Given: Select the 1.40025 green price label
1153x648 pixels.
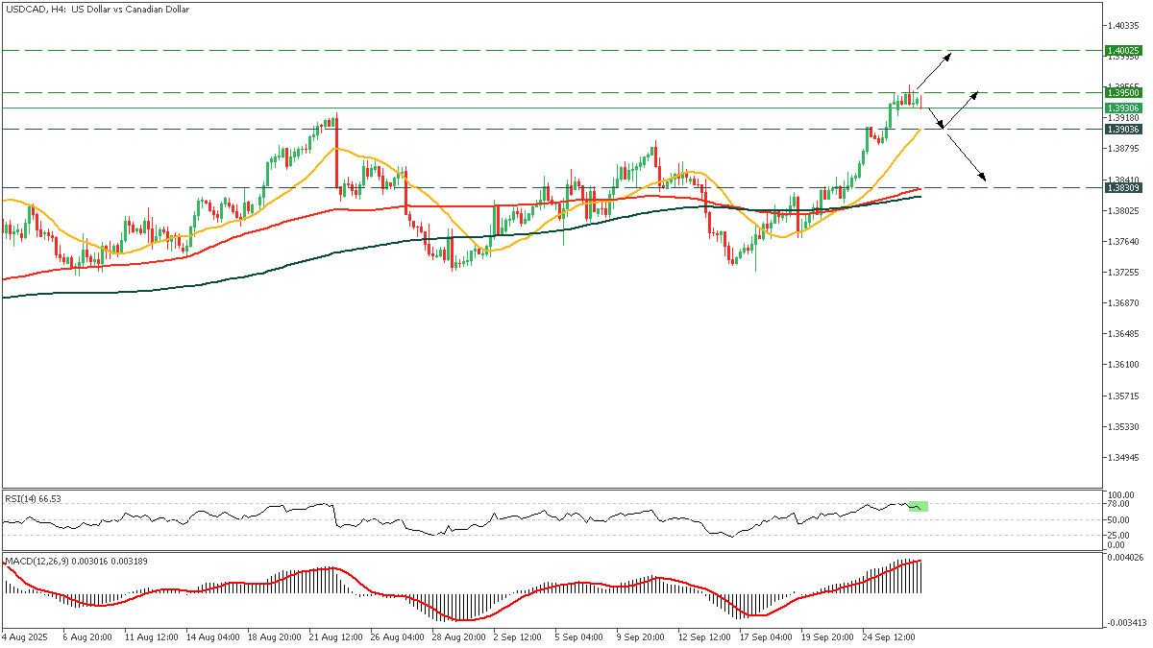Looking at the screenshot, I should tap(1122, 50).
